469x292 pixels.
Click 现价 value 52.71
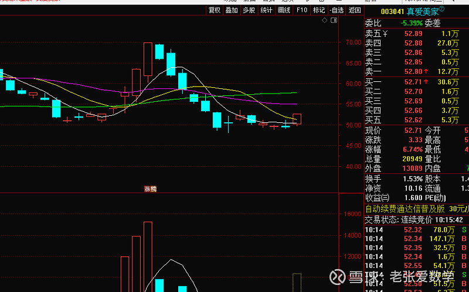point(413,130)
